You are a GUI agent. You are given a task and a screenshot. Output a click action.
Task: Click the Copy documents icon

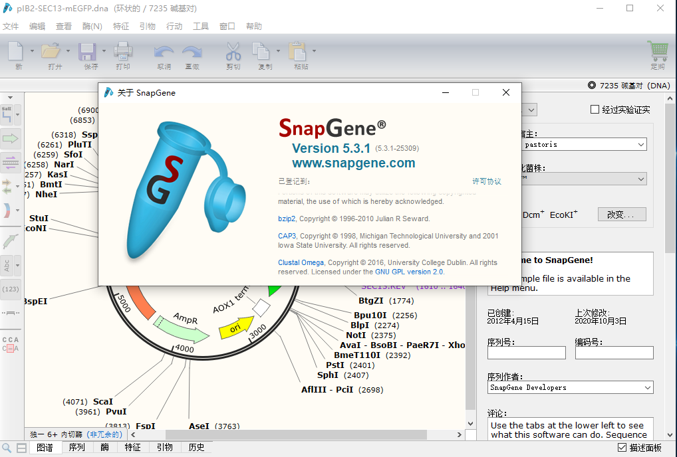pyautogui.click(x=260, y=51)
